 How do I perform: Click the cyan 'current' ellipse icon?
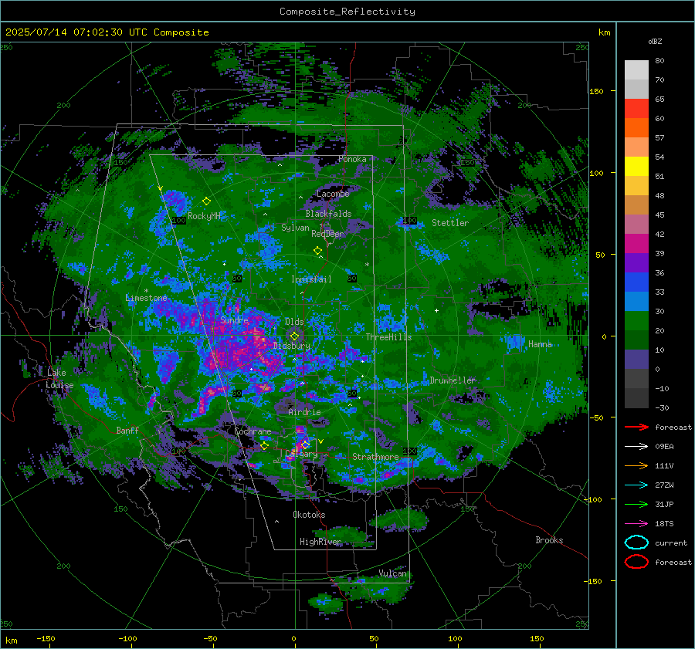[636, 543]
